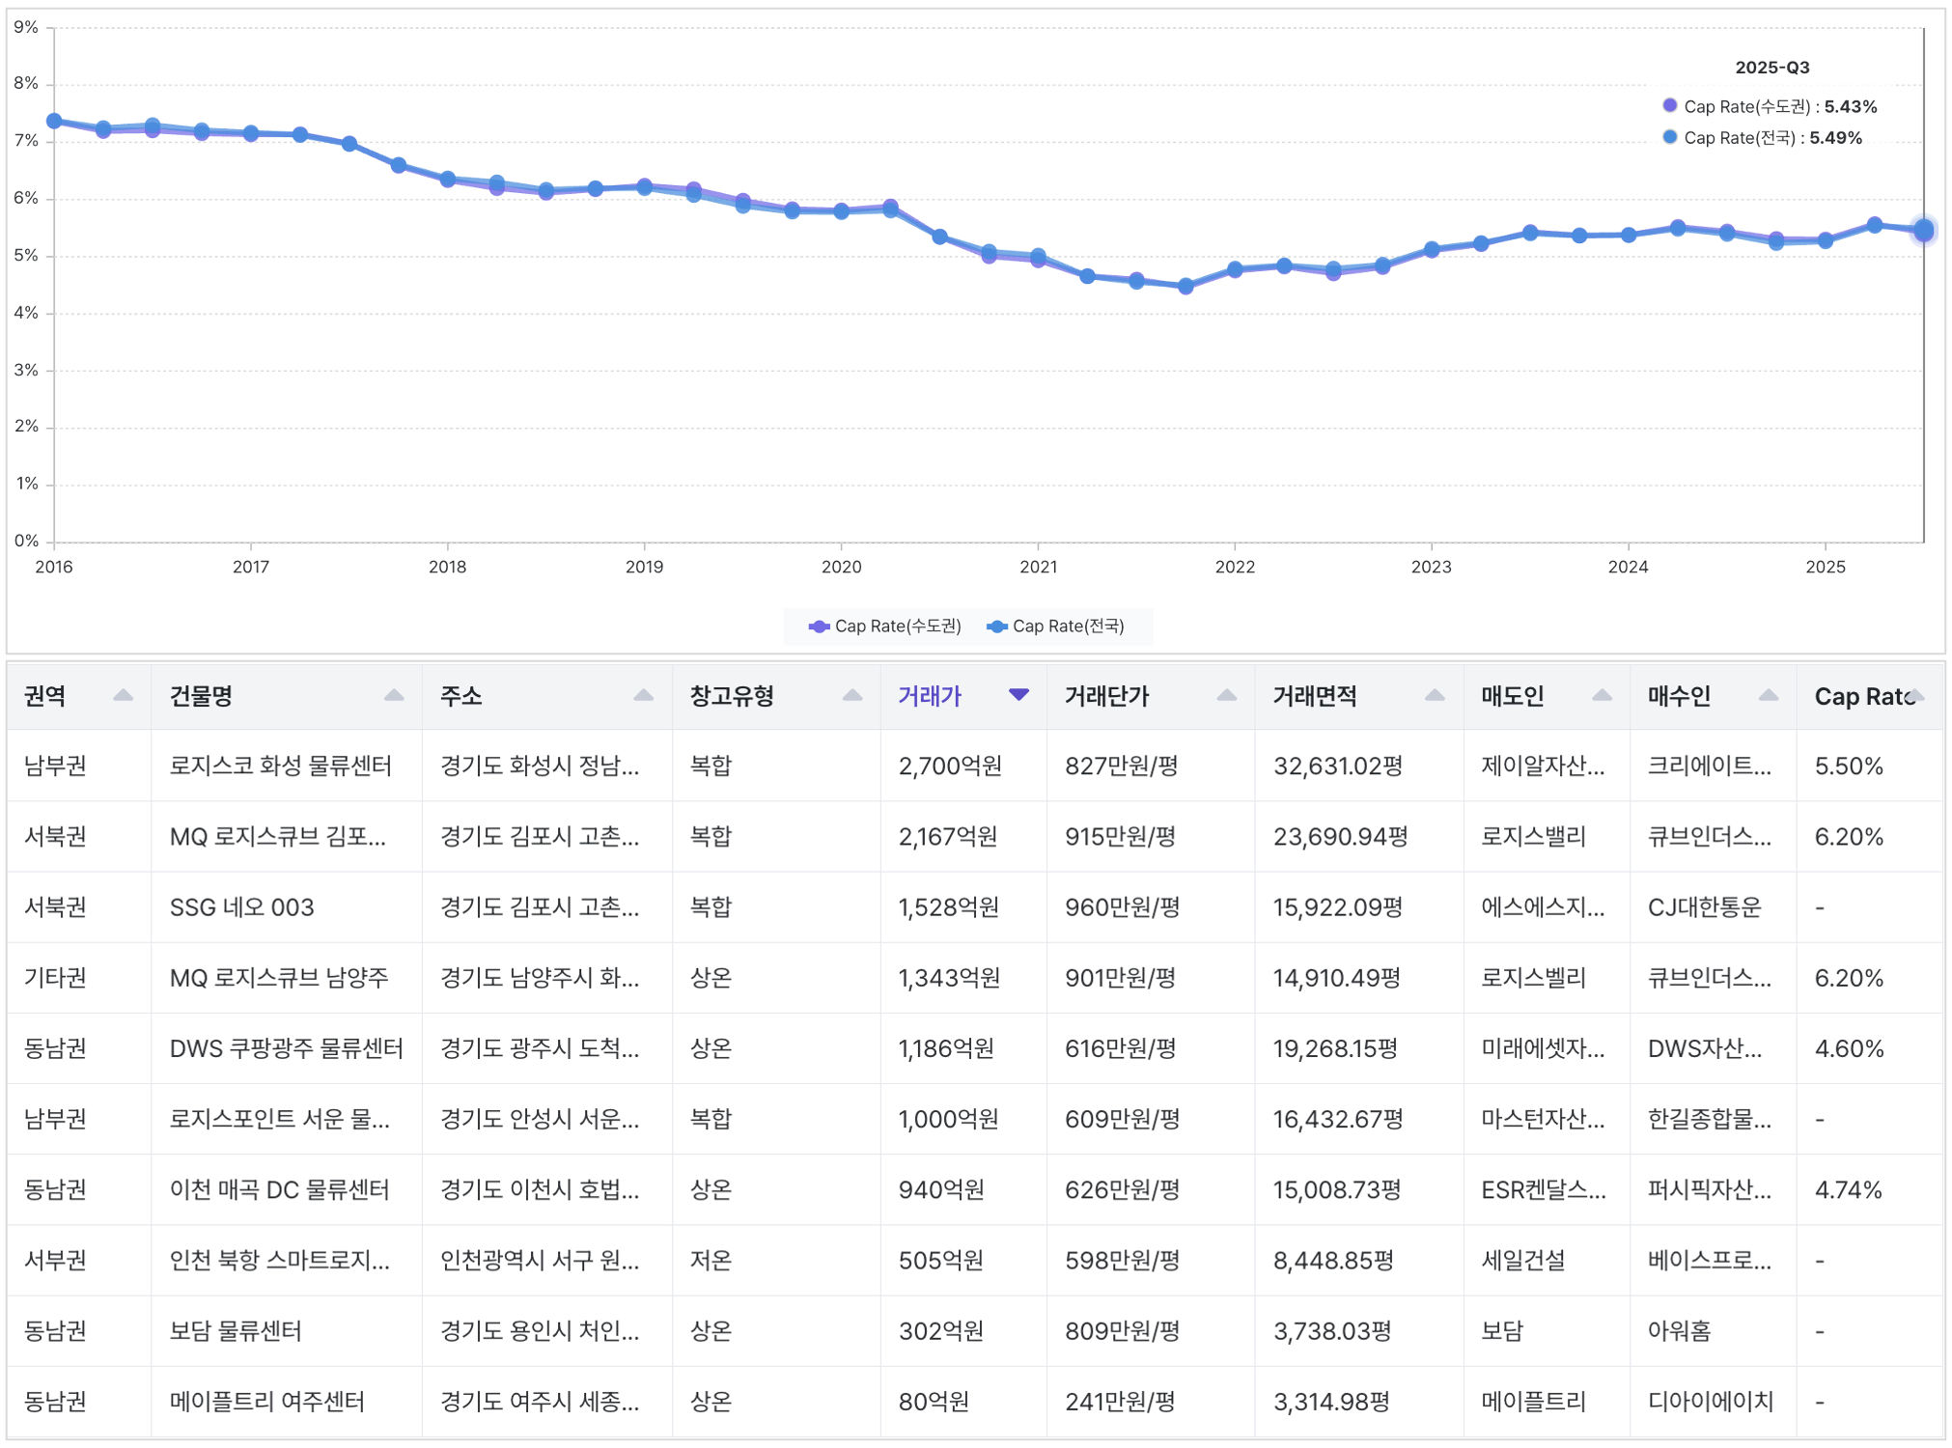Sort by 건물명 column arrow
This screenshot has width=1952, height=1448.
tap(393, 696)
